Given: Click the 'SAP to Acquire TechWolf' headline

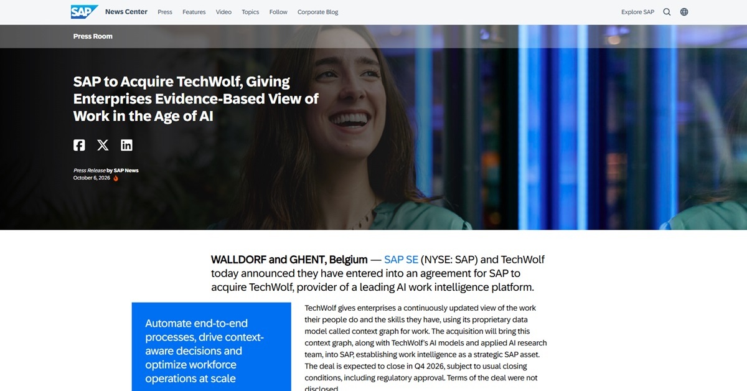Looking at the screenshot, I should tap(196, 98).
